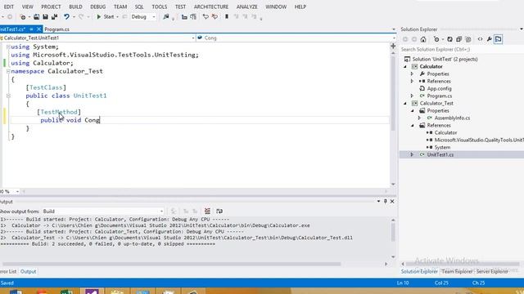The width and height of the screenshot is (524, 294).
Task: Open the Undo history dropdown arrow
Action: [74, 16]
